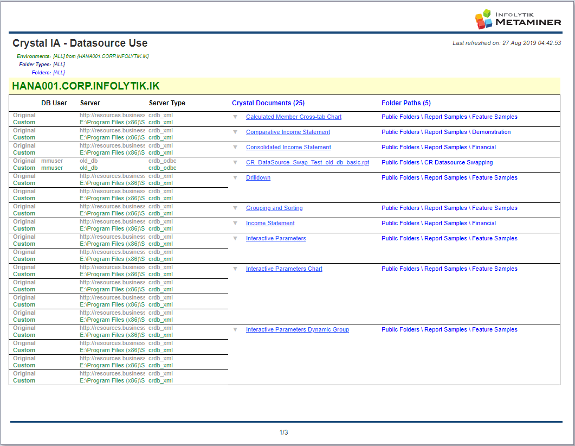Open the Grouping and Sorting link
This screenshot has height=446, width=575.
tap(274, 208)
